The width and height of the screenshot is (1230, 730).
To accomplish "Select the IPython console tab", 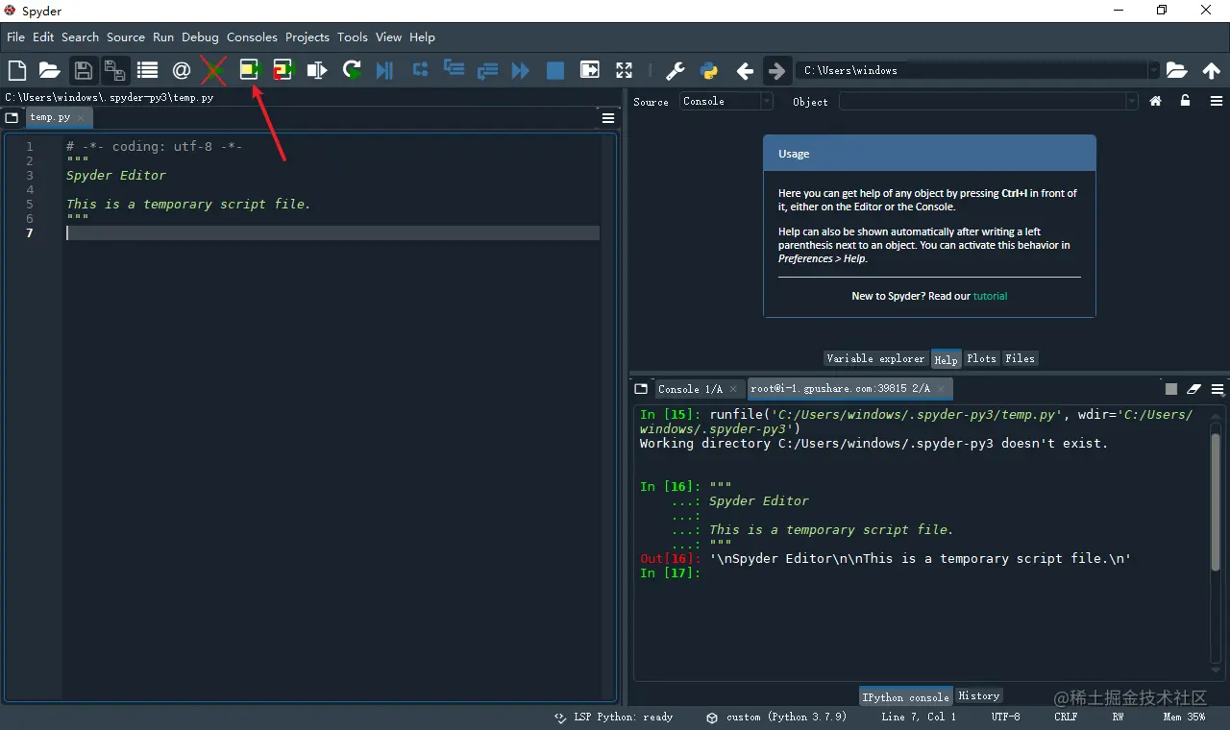I will click(905, 696).
